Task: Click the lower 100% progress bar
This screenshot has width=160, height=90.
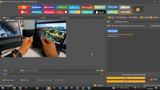Action: coord(126,81)
